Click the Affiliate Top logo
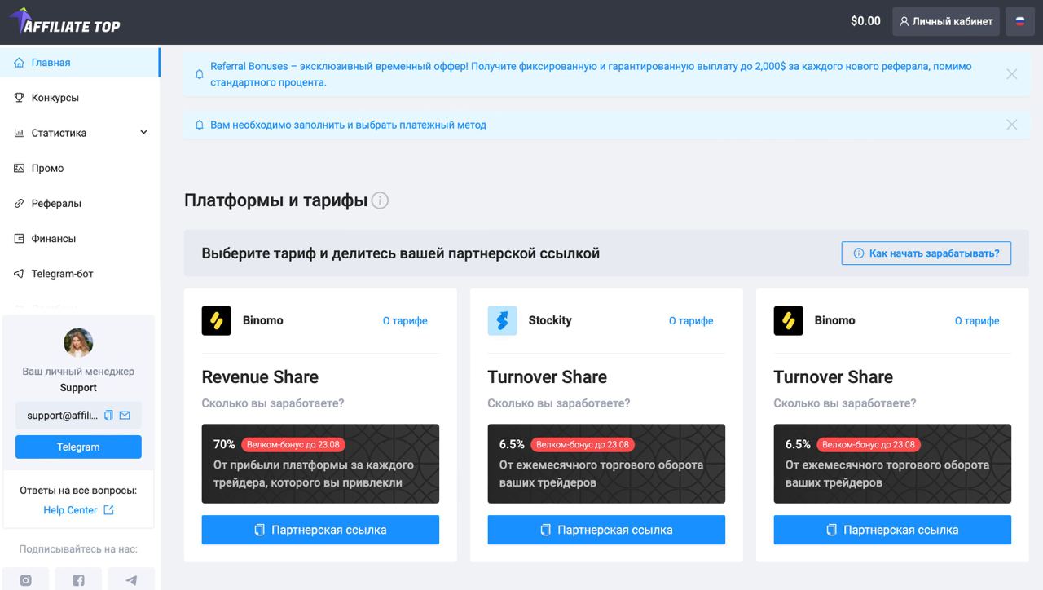This screenshot has width=1043, height=590. click(x=64, y=22)
